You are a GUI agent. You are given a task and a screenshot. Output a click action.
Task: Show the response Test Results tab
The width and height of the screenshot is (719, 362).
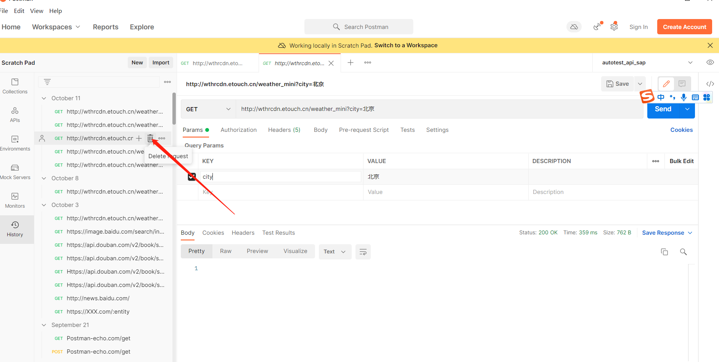[278, 233]
